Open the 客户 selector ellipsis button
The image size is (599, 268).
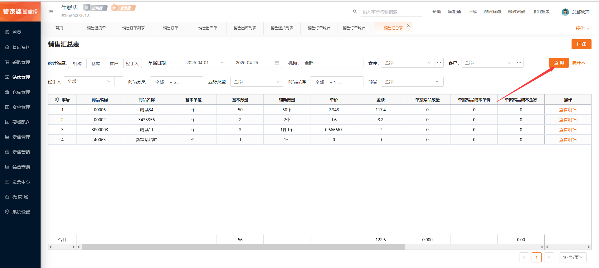(519, 63)
